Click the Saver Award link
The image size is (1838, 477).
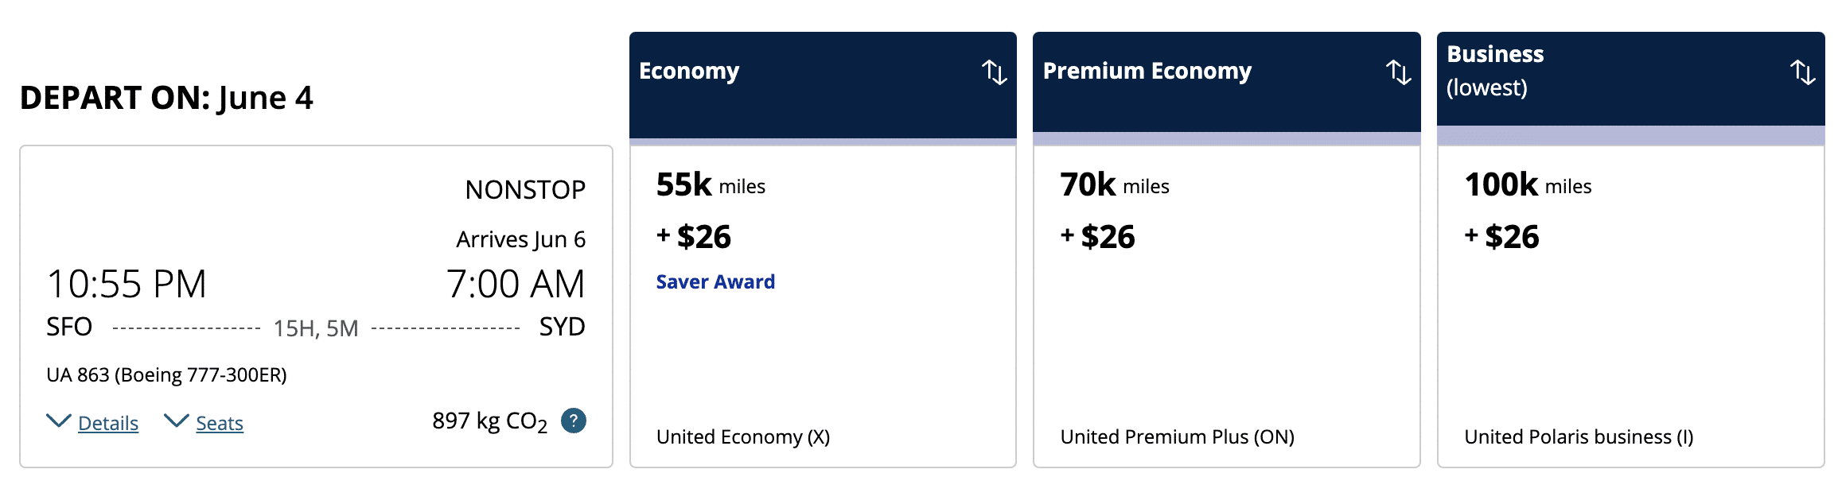coord(715,282)
